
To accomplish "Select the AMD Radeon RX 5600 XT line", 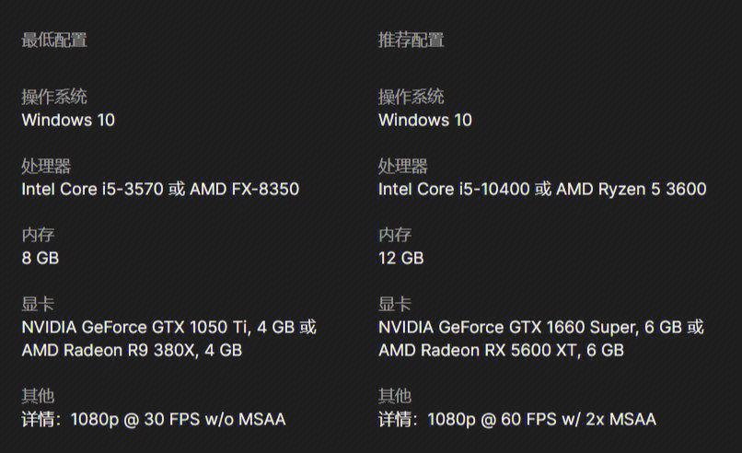I will (x=501, y=350).
